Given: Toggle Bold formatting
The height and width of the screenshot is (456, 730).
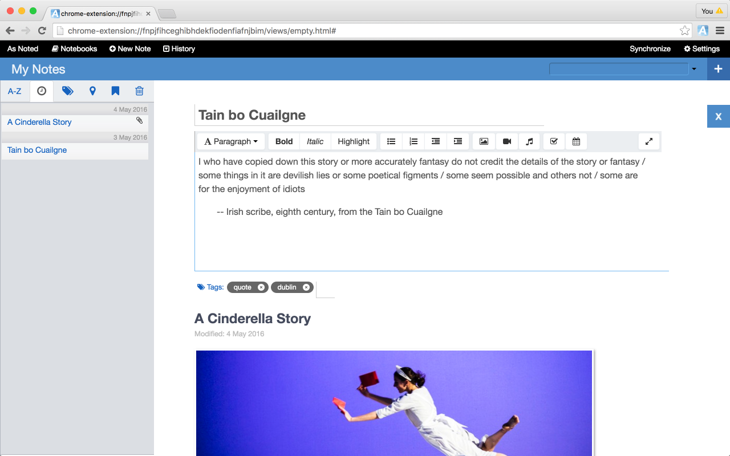Looking at the screenshot, I should click(x=284, y=141).
